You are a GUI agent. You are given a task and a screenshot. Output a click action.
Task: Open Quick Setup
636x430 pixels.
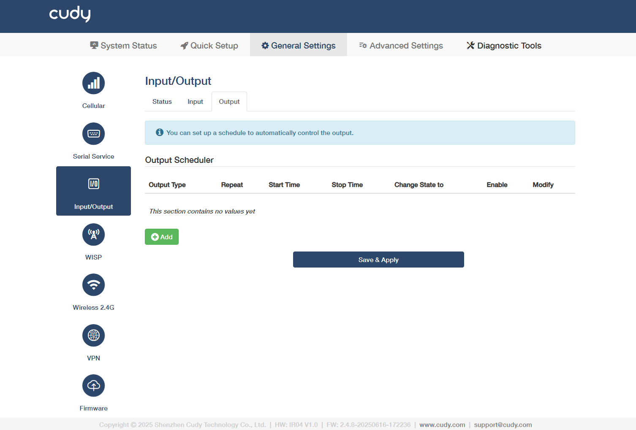tap(209, 45)
